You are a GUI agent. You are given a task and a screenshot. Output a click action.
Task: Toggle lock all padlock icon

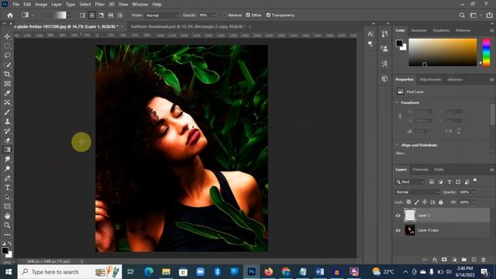tap(441, 201)
